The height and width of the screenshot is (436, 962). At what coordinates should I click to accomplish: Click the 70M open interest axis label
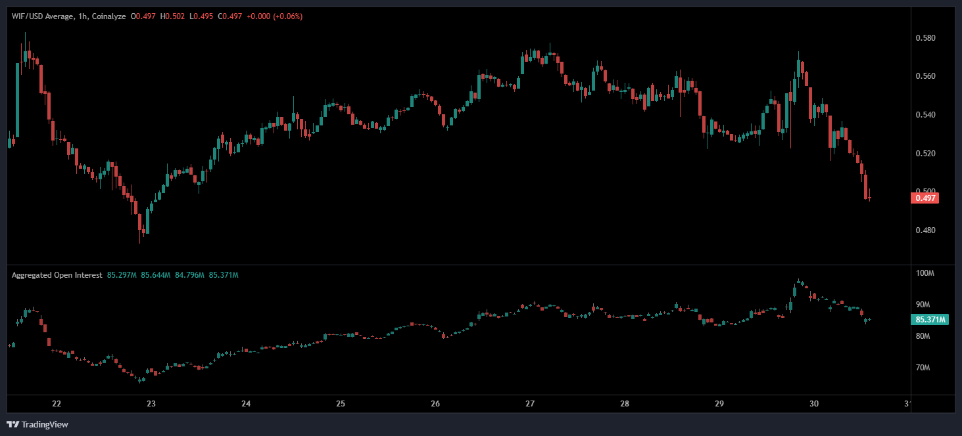click(925, 368)
